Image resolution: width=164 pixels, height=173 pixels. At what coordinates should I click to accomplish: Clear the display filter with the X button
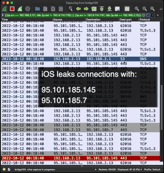144,15
